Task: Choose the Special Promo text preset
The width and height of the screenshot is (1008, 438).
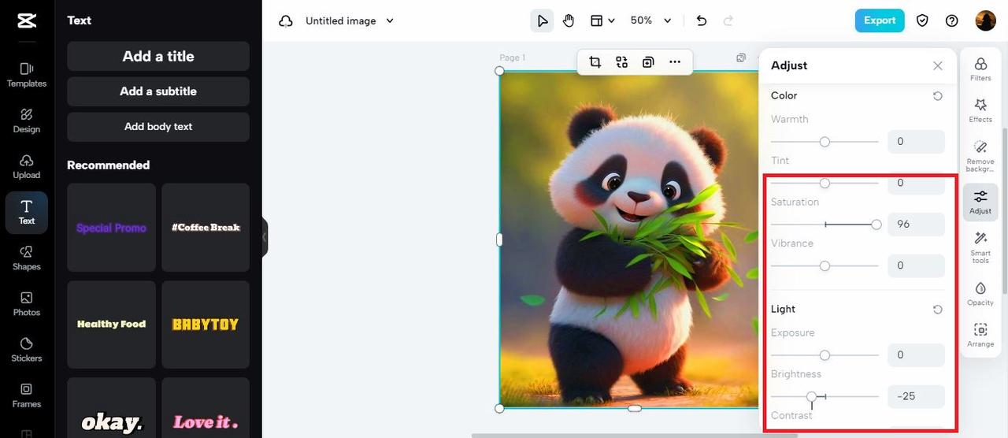Action: pos(111,228)
